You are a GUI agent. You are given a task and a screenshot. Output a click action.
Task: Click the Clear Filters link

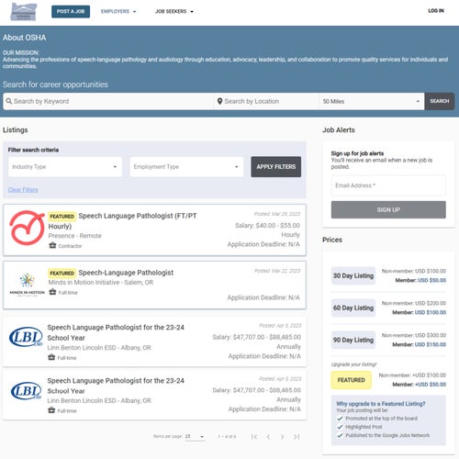(x=23, y=190)
